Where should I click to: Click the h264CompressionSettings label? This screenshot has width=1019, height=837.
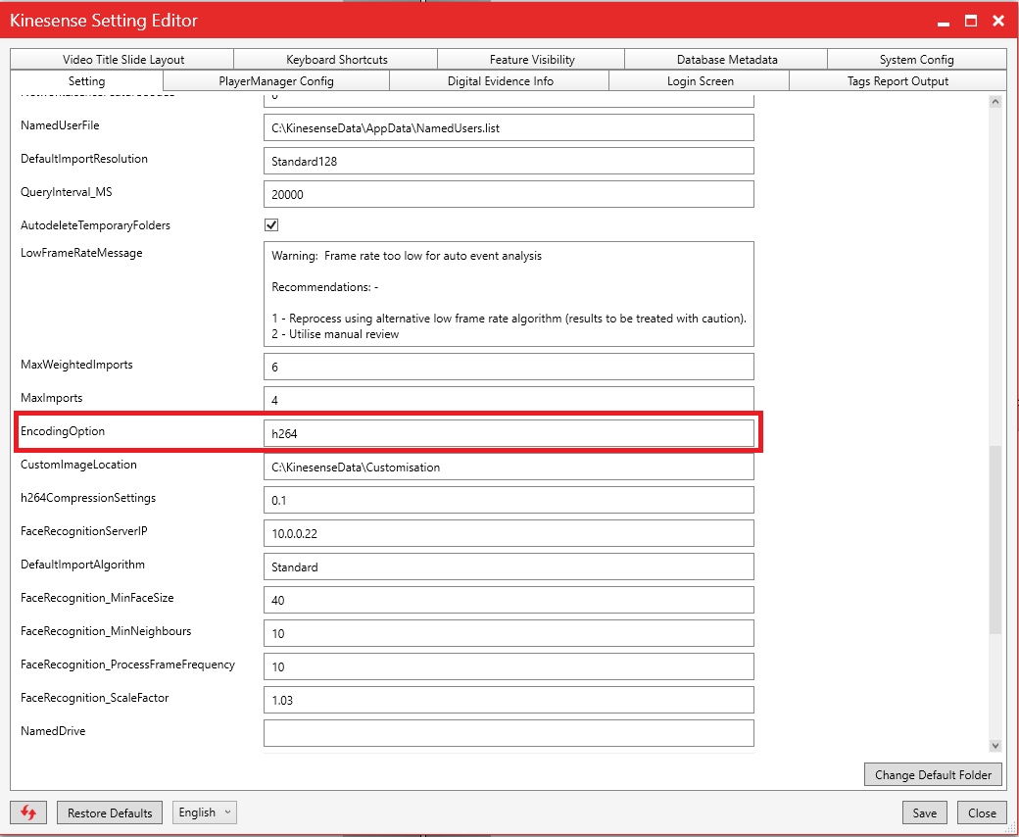[x=88, y=498]
